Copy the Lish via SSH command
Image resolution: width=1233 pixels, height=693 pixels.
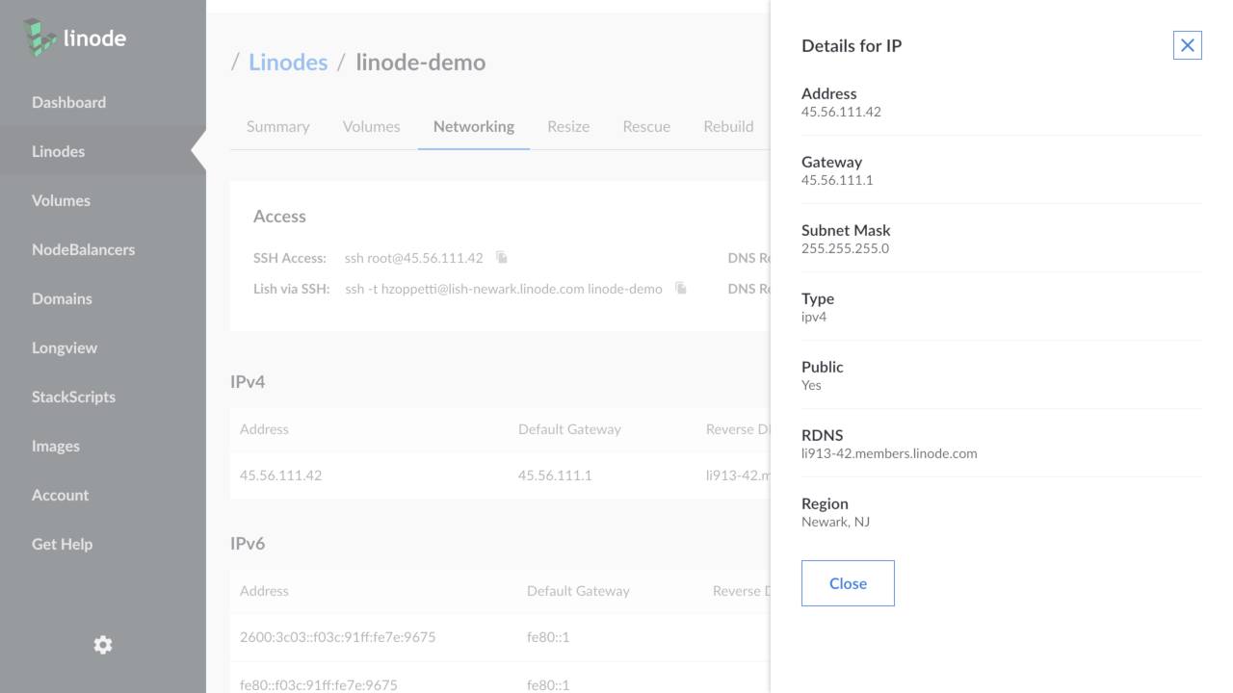click(x=681, y=289)
